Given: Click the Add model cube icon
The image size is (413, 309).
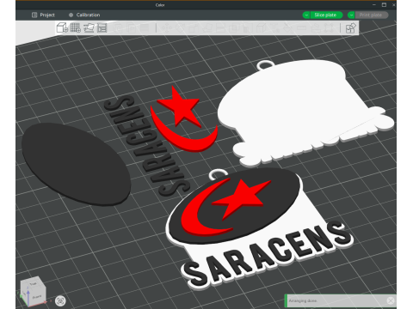Looking at the screenshot, I should [62, 28].
